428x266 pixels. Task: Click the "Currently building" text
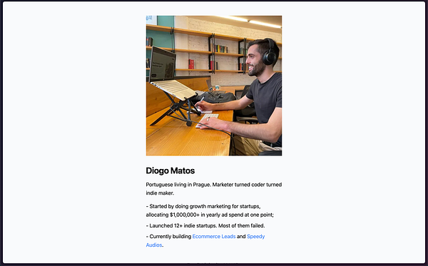[x=170, y=236]
